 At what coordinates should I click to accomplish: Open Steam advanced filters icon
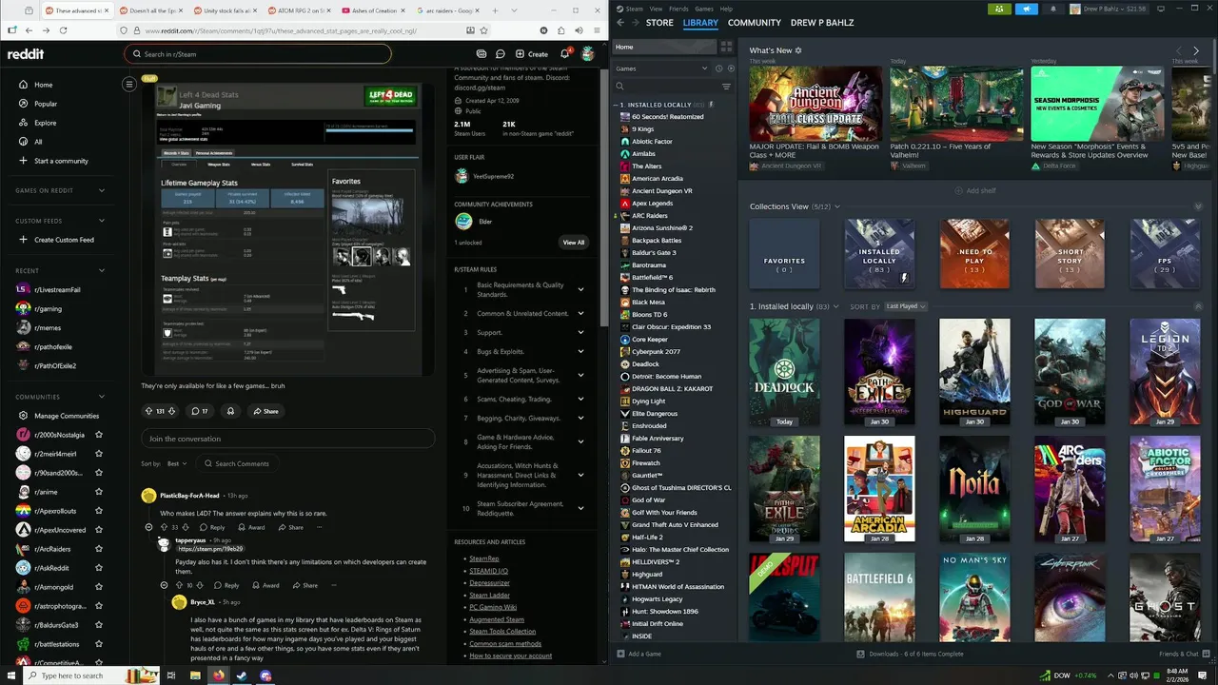coord(726,87)
